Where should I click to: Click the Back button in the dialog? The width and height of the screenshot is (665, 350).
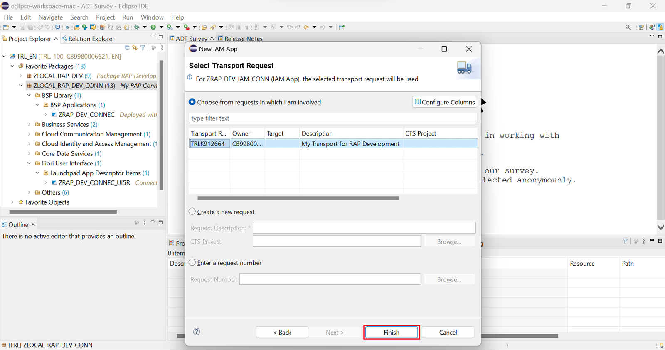(282, 332)
